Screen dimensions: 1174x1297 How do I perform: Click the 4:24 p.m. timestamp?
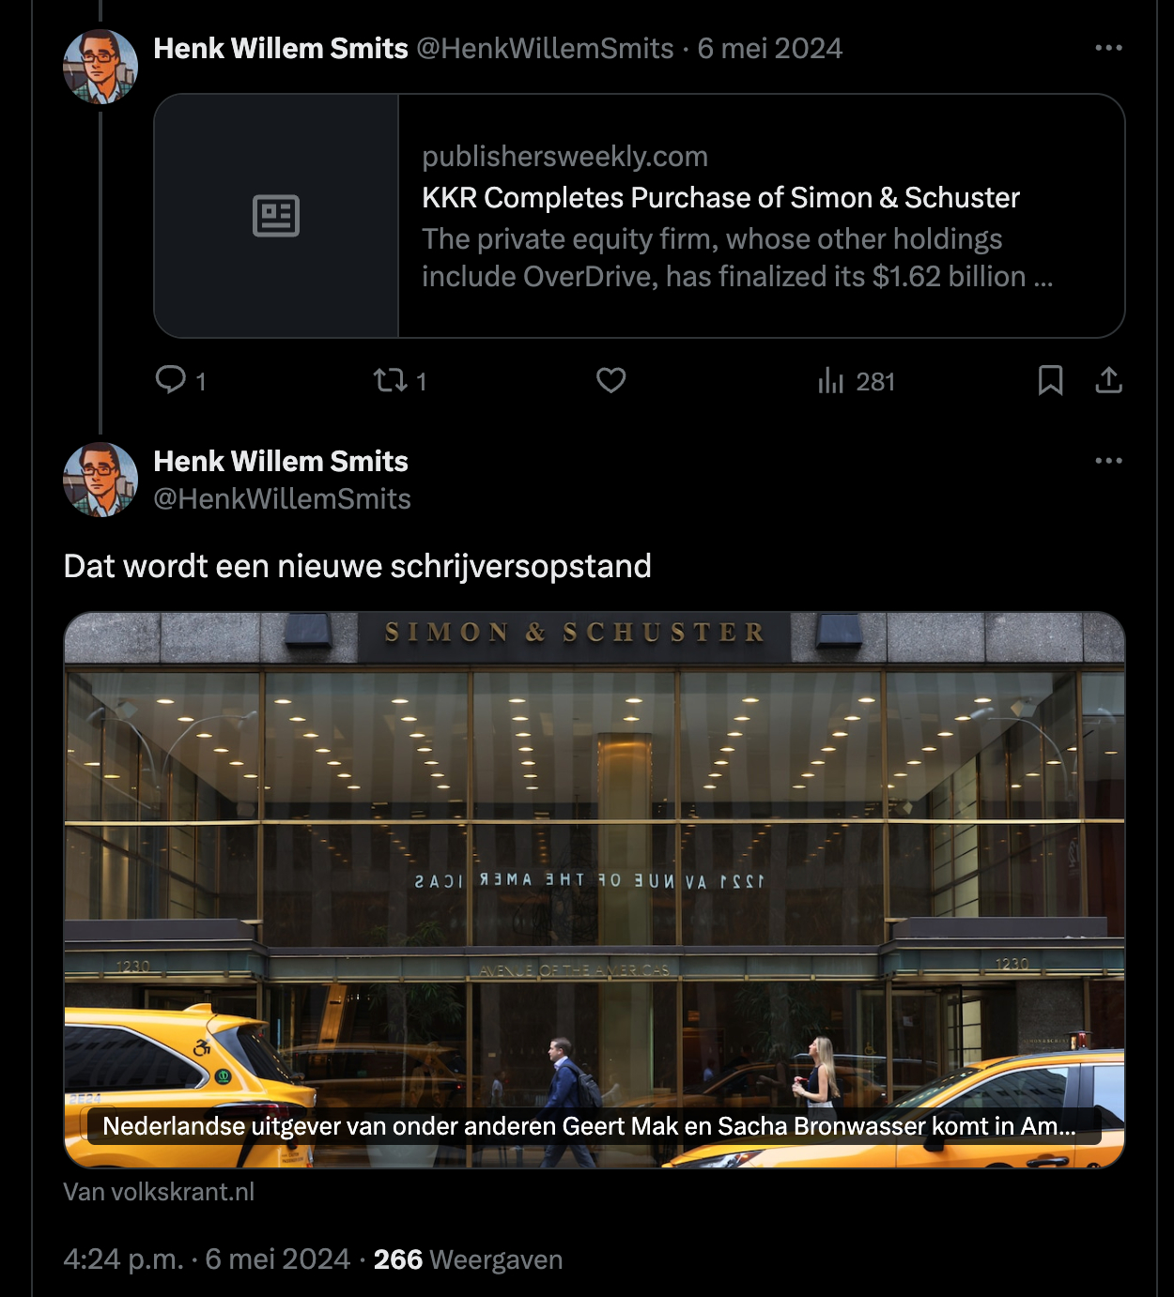[123, 1259]
